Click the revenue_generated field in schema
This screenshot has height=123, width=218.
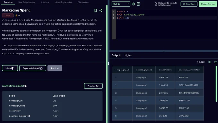click(20, 116)
